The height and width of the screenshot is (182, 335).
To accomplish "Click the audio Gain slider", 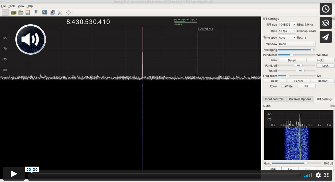I will pyautogui.click(x=296, y=164).
